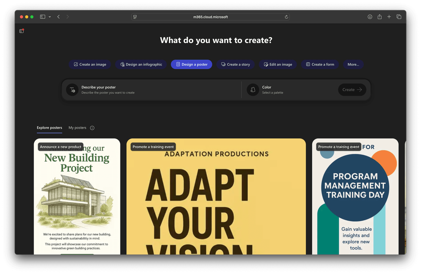
Task: Click the info icon beside My posters
Action: pyautogui.click(x=92, y=128)
